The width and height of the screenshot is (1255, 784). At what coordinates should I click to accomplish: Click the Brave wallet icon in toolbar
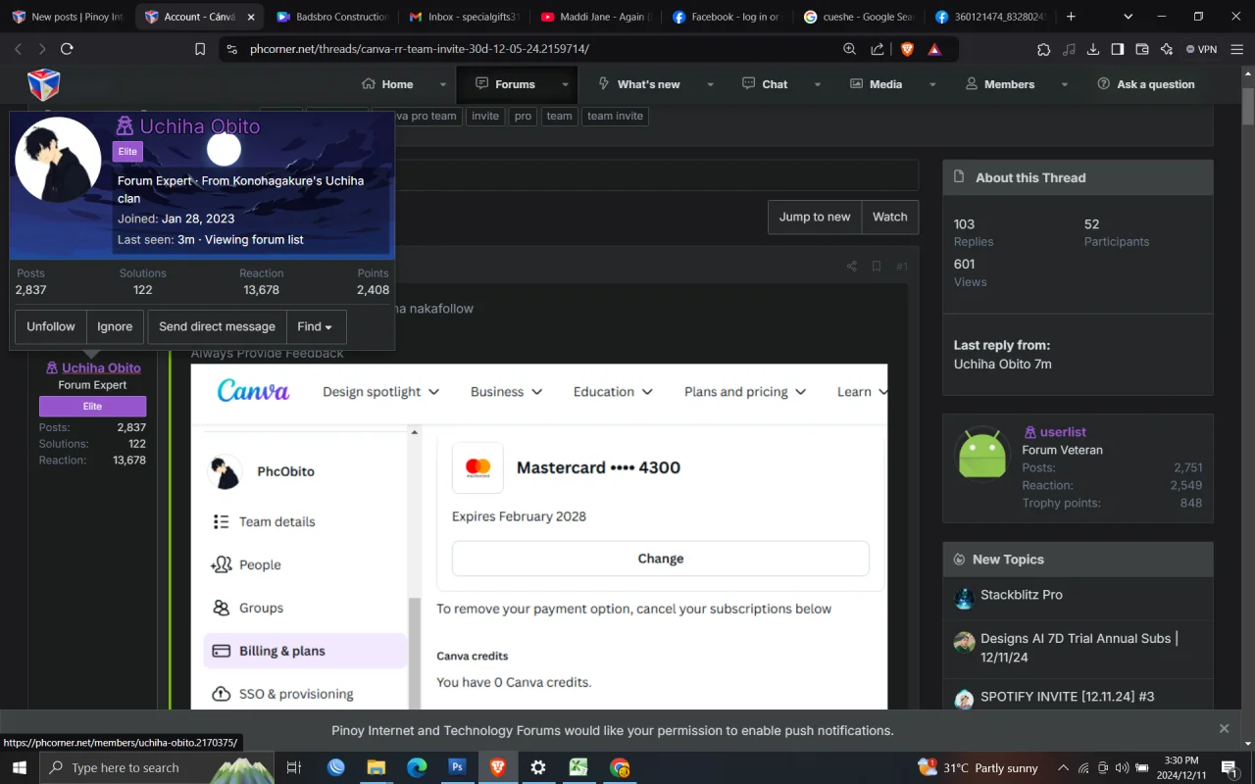tap(1142, 49)
